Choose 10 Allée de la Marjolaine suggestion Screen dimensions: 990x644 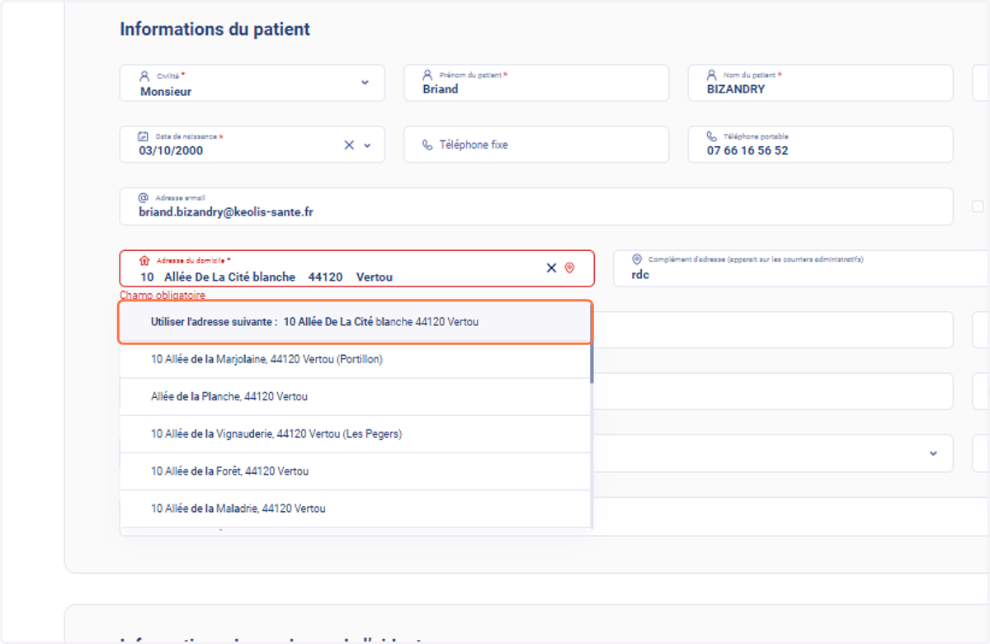click(x=356, y=360)
